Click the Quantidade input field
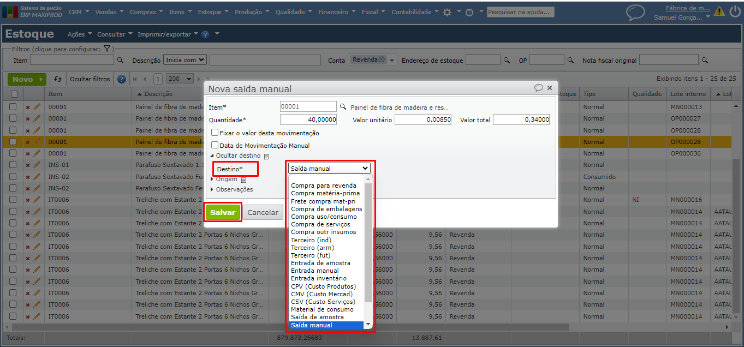744x347 pixels. point(308,119)
